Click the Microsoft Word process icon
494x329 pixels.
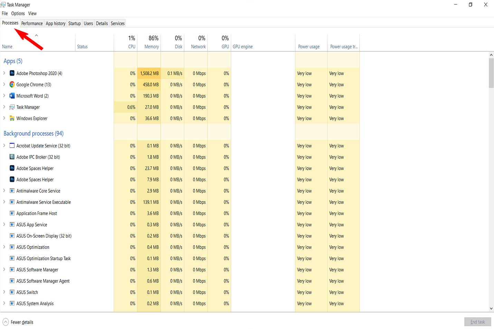[12, 96]
